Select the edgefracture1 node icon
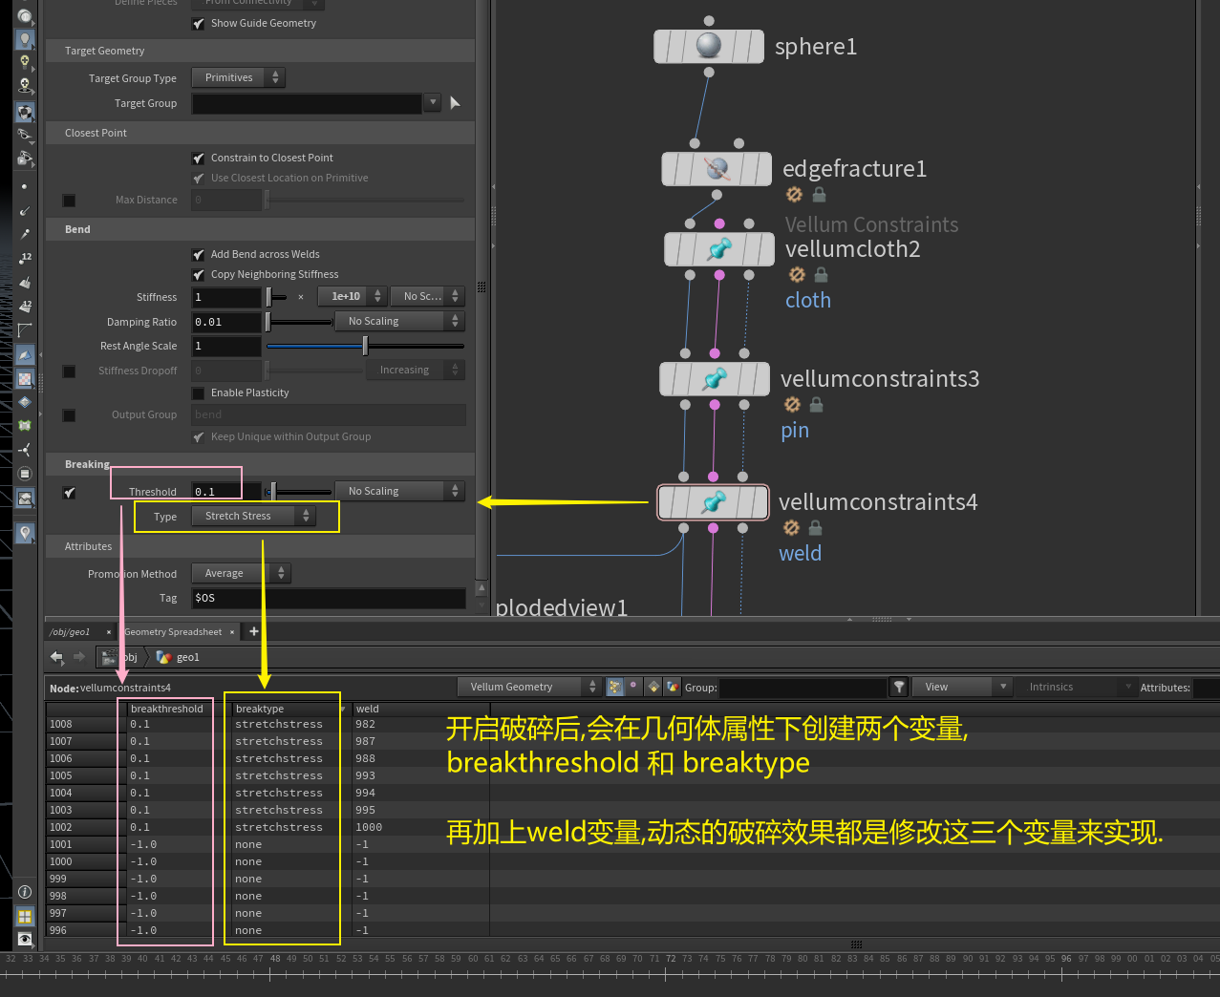Screen dimensions: 1220x997 (717, 169)
